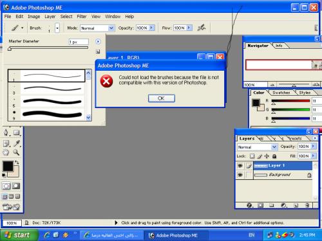Select the Pen tool in toolbox
The width and height of the screenshot is (322, 241).
(6, 132)
